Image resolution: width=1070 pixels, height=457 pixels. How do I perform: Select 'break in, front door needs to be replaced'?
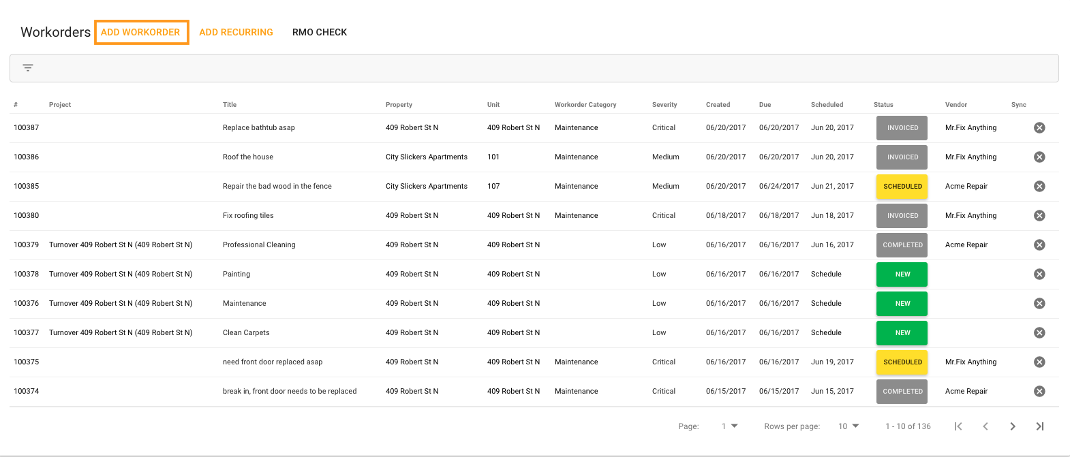290,391
